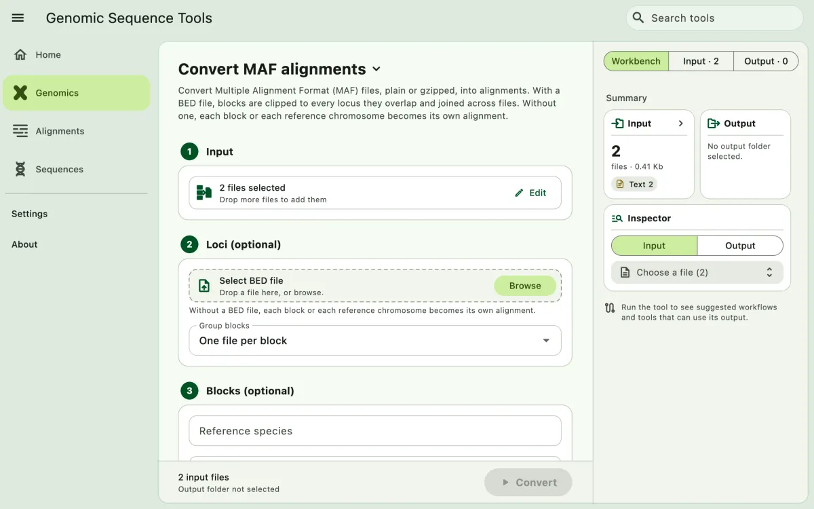Viewport: 814px width, 509px height.
Task: Click the Edit button for input files
Action: (530, 193)
